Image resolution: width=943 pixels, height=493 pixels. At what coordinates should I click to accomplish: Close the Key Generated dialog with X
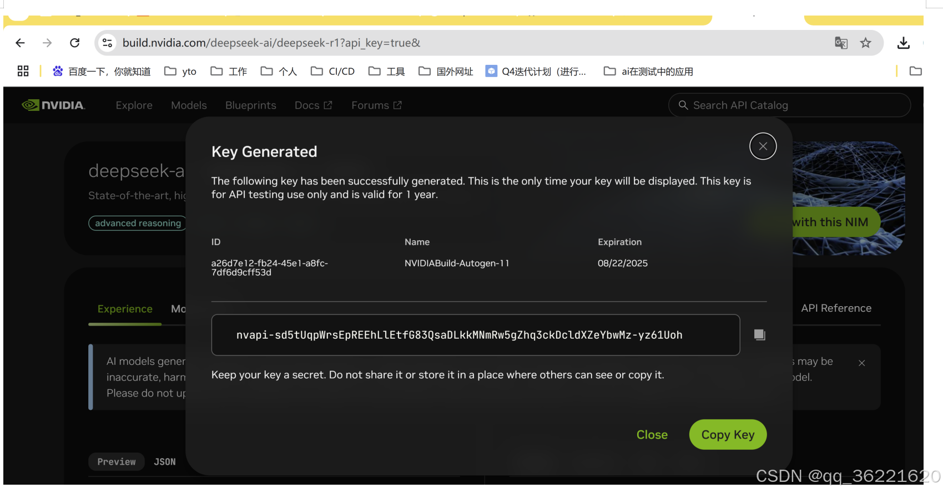pos(763,146)
